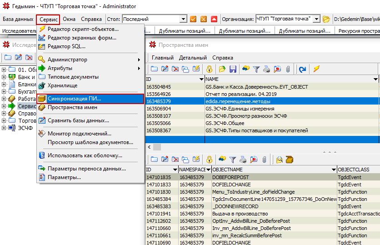Click the save icon in the upper namespaces toolbar
Screen dimensions: 380x245
tap(232, 69)
